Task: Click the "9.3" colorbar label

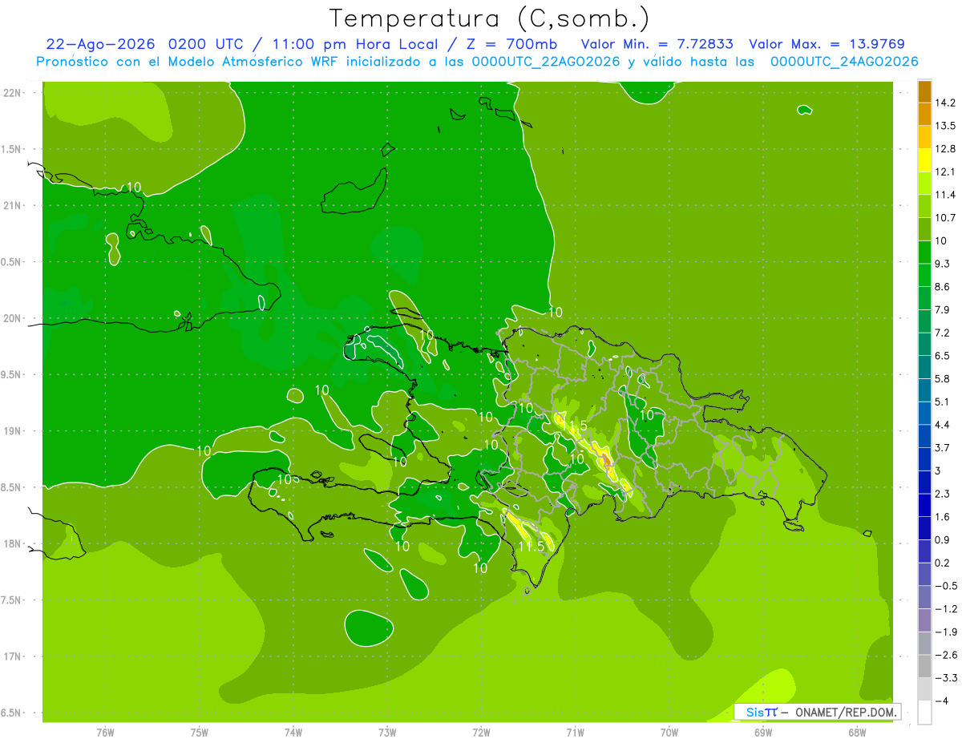Action: 942,264
